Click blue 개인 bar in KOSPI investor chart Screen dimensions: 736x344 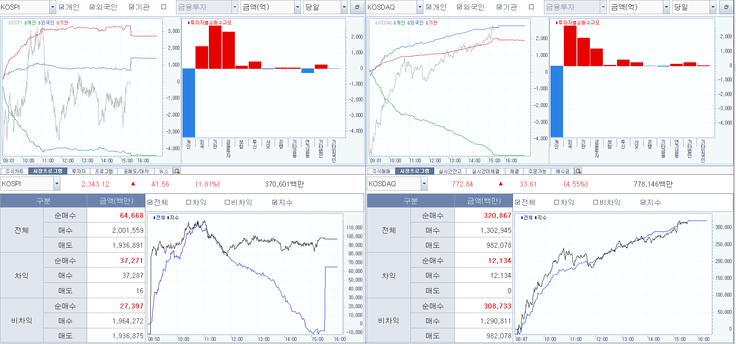[189, 102]
